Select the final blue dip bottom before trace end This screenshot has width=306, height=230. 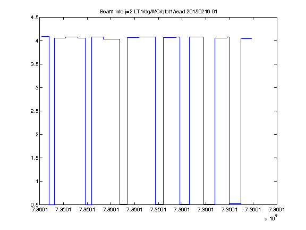tap(235, 203)
